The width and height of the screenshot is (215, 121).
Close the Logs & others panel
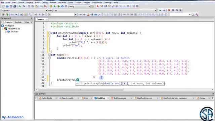[x=213, y=94]
